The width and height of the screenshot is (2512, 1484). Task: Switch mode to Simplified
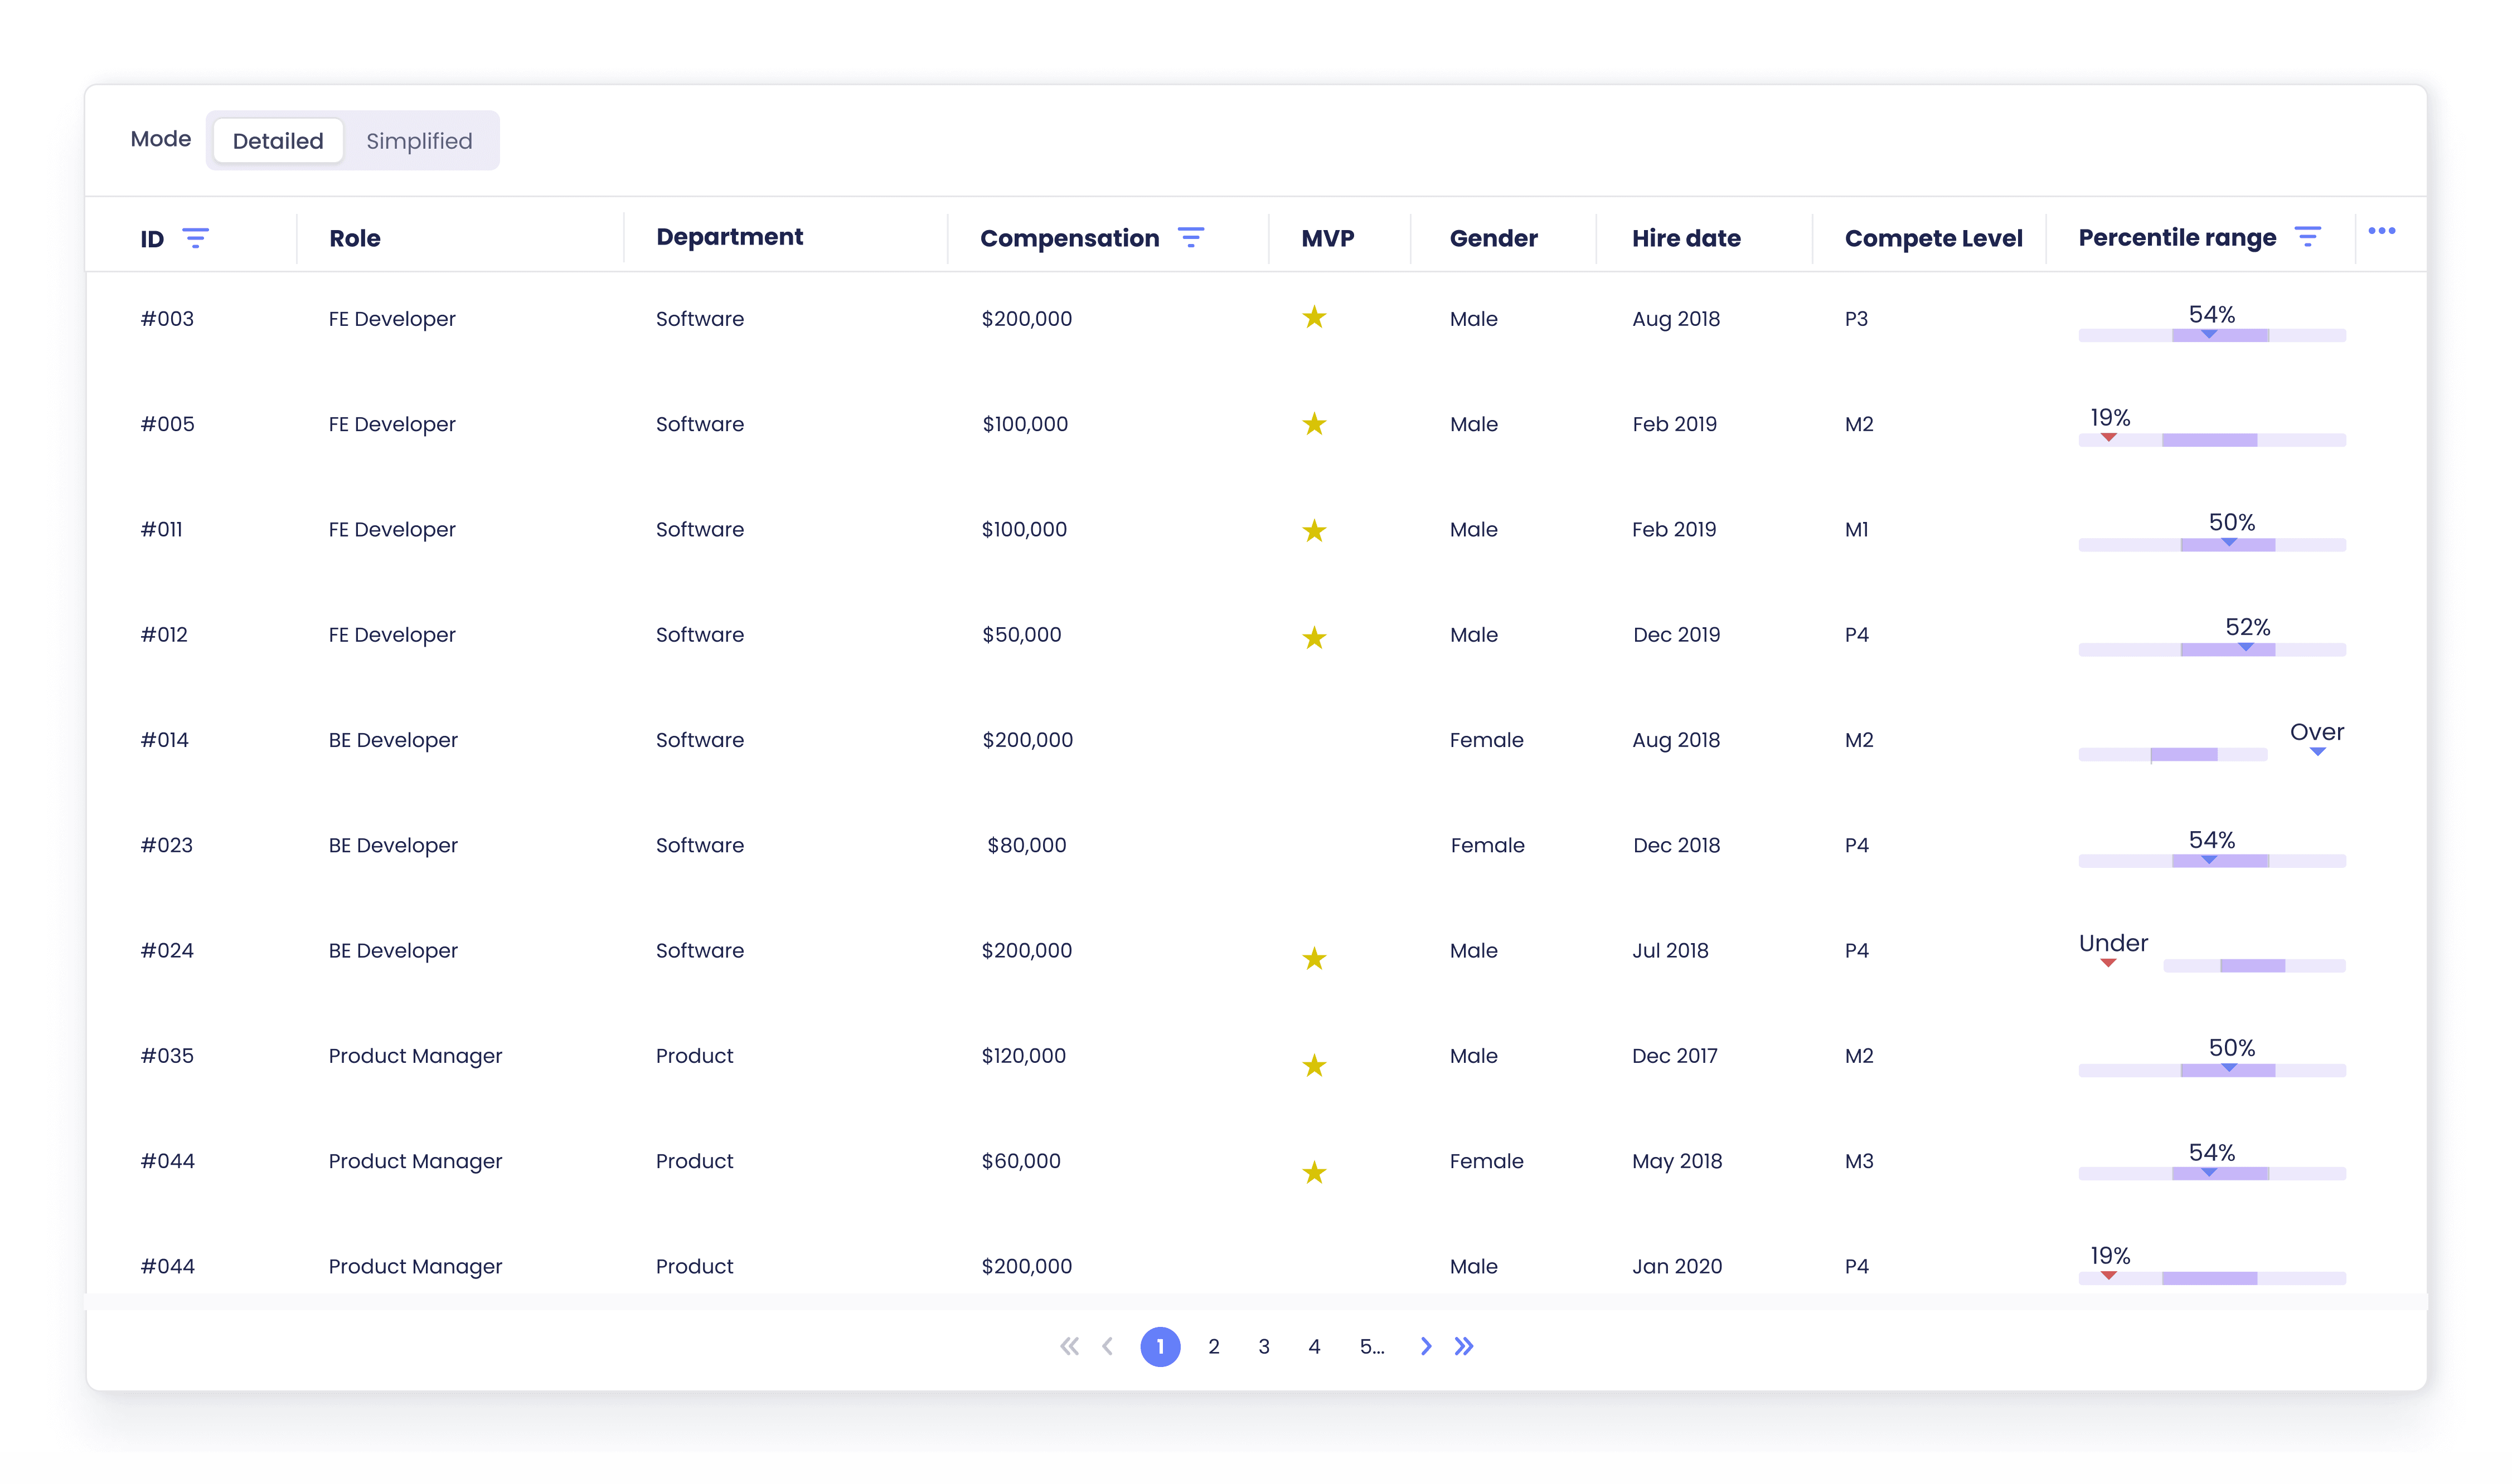pos(418,141)
